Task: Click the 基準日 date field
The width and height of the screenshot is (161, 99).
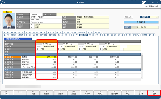Action: (145, 27)
